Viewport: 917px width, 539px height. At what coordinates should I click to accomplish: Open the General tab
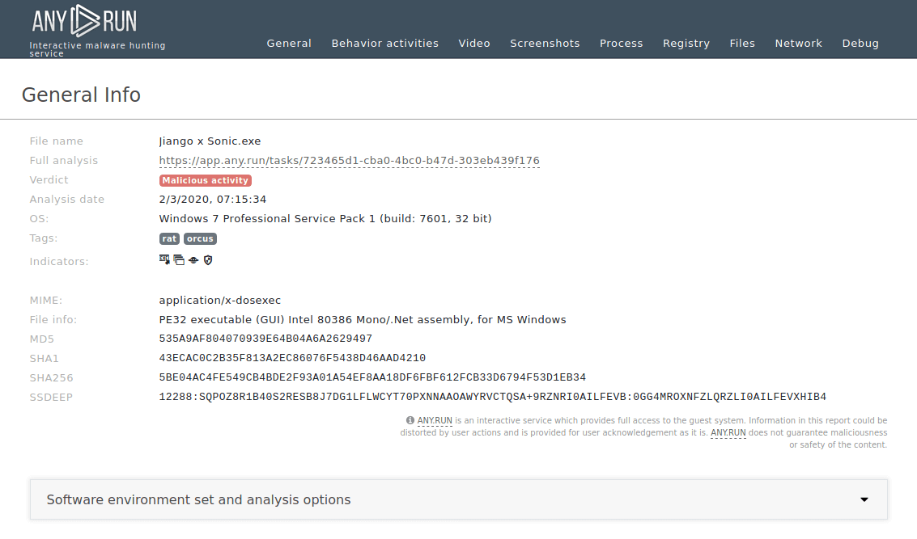289,44
